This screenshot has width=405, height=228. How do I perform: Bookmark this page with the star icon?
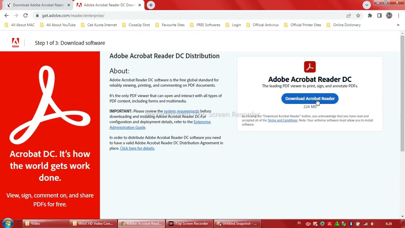point(358,16)
